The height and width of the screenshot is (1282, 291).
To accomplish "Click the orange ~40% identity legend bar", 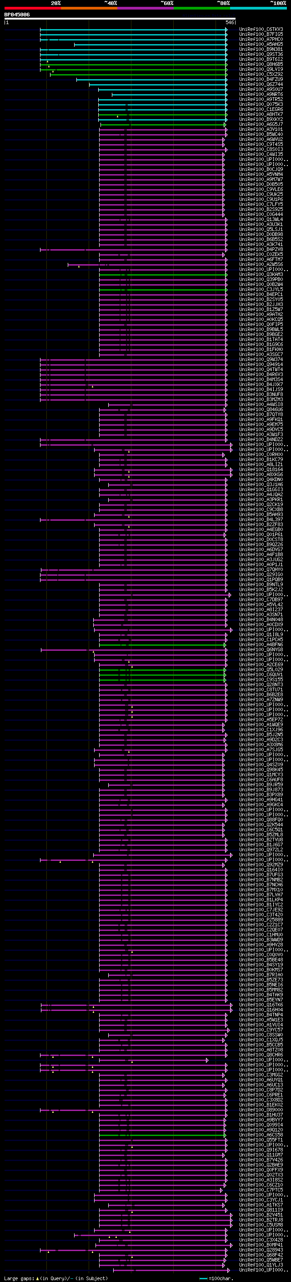I will click(x=89, y=8).
